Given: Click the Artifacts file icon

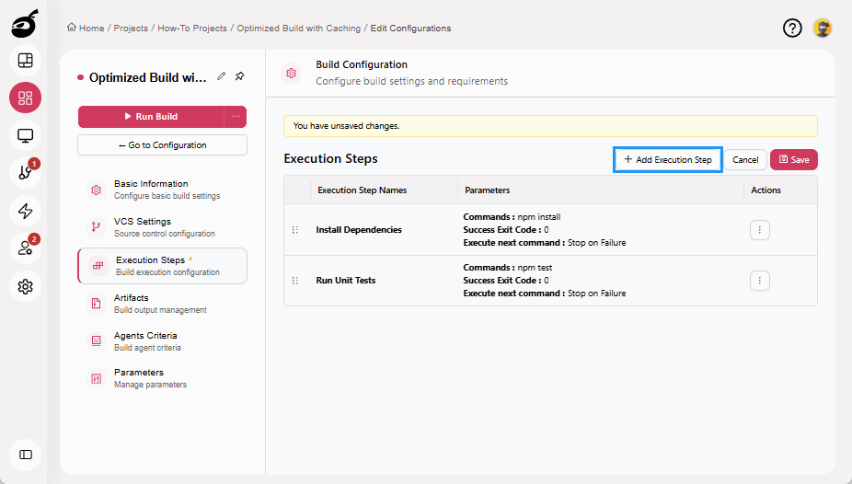Looking at the screenshot, I should coord(97,304).
